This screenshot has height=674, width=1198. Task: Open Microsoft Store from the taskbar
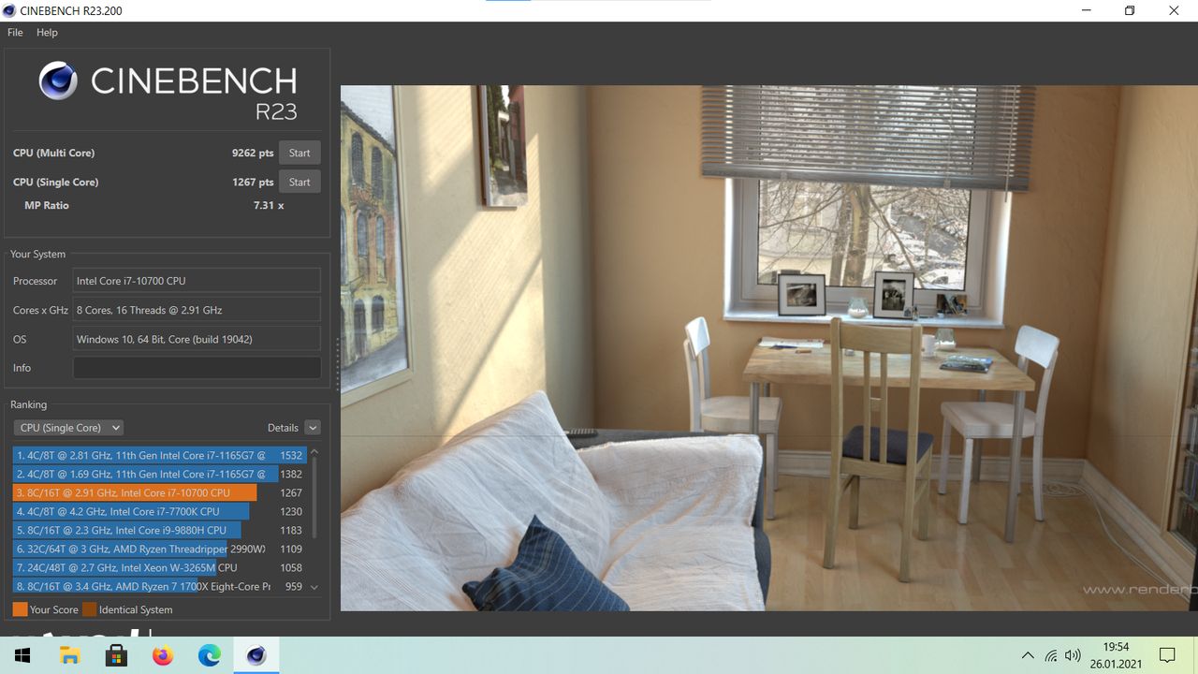pyautogui.click(x=116, y=655)
